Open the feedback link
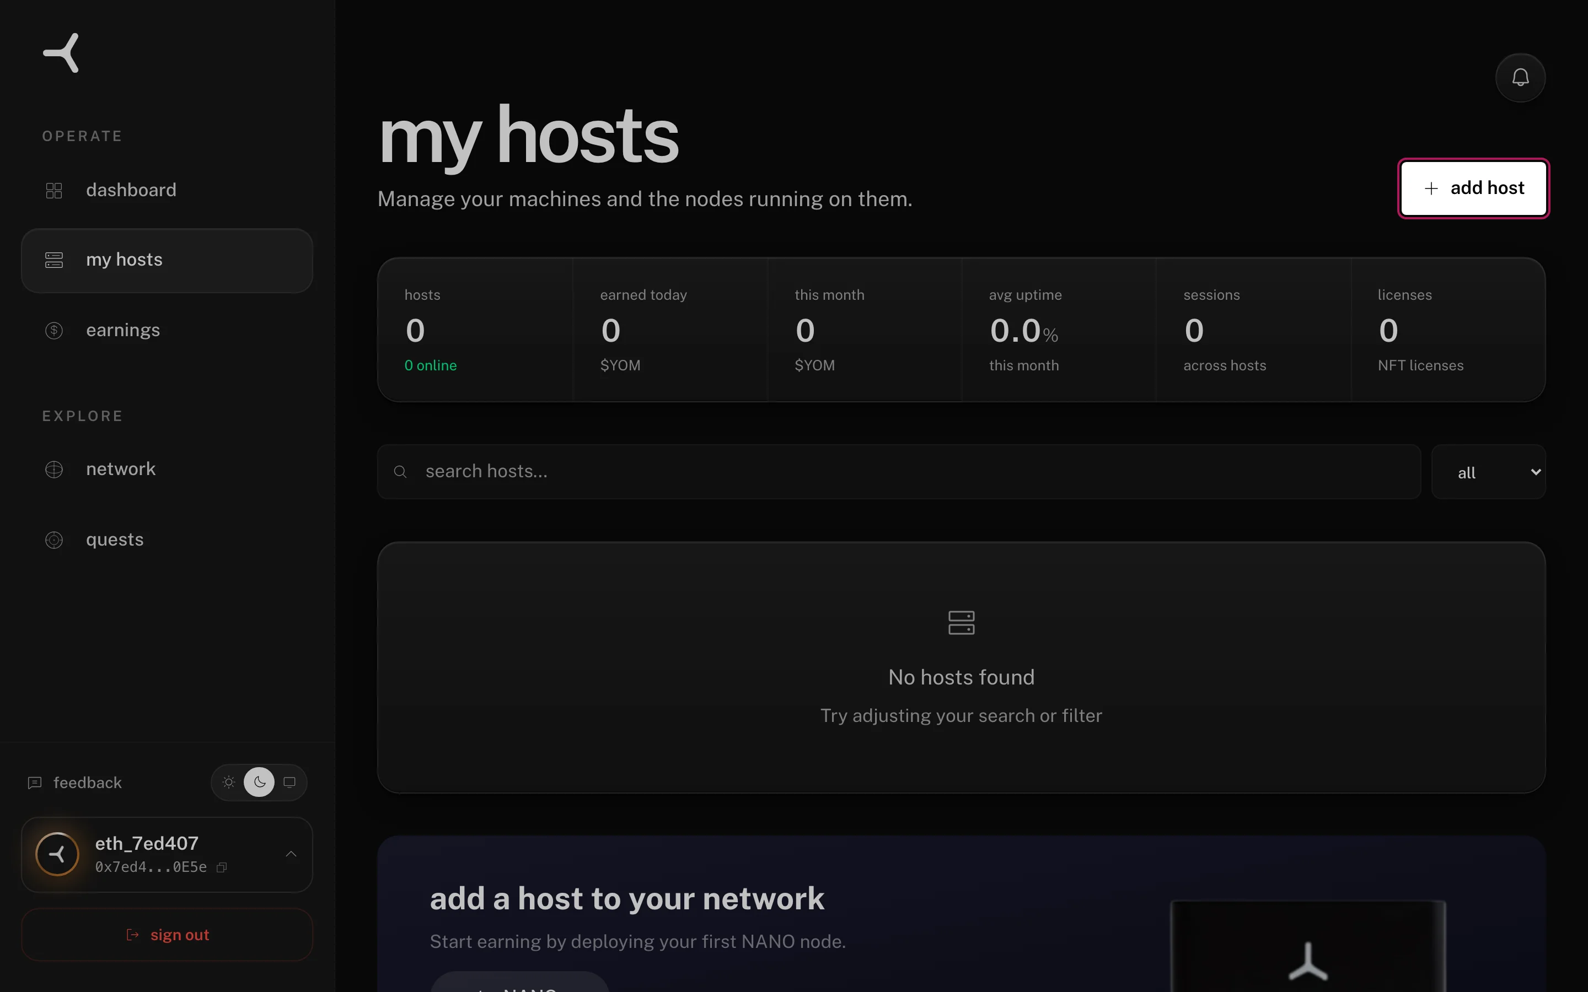This screenshot has height=992, width=1588. tap(75, 783)
